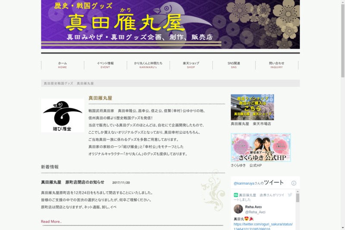Click the tweet widget scroll-up arrow
This screenshot has height=230, width=345.
click(x=298, y=192)
